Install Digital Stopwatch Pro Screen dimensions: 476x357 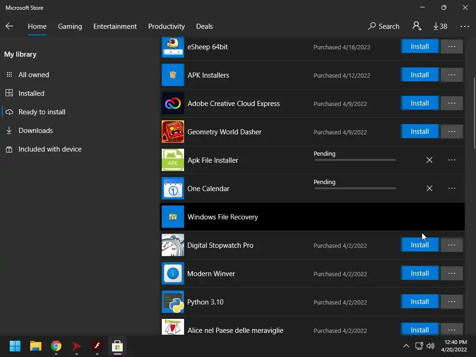[420, 245]
